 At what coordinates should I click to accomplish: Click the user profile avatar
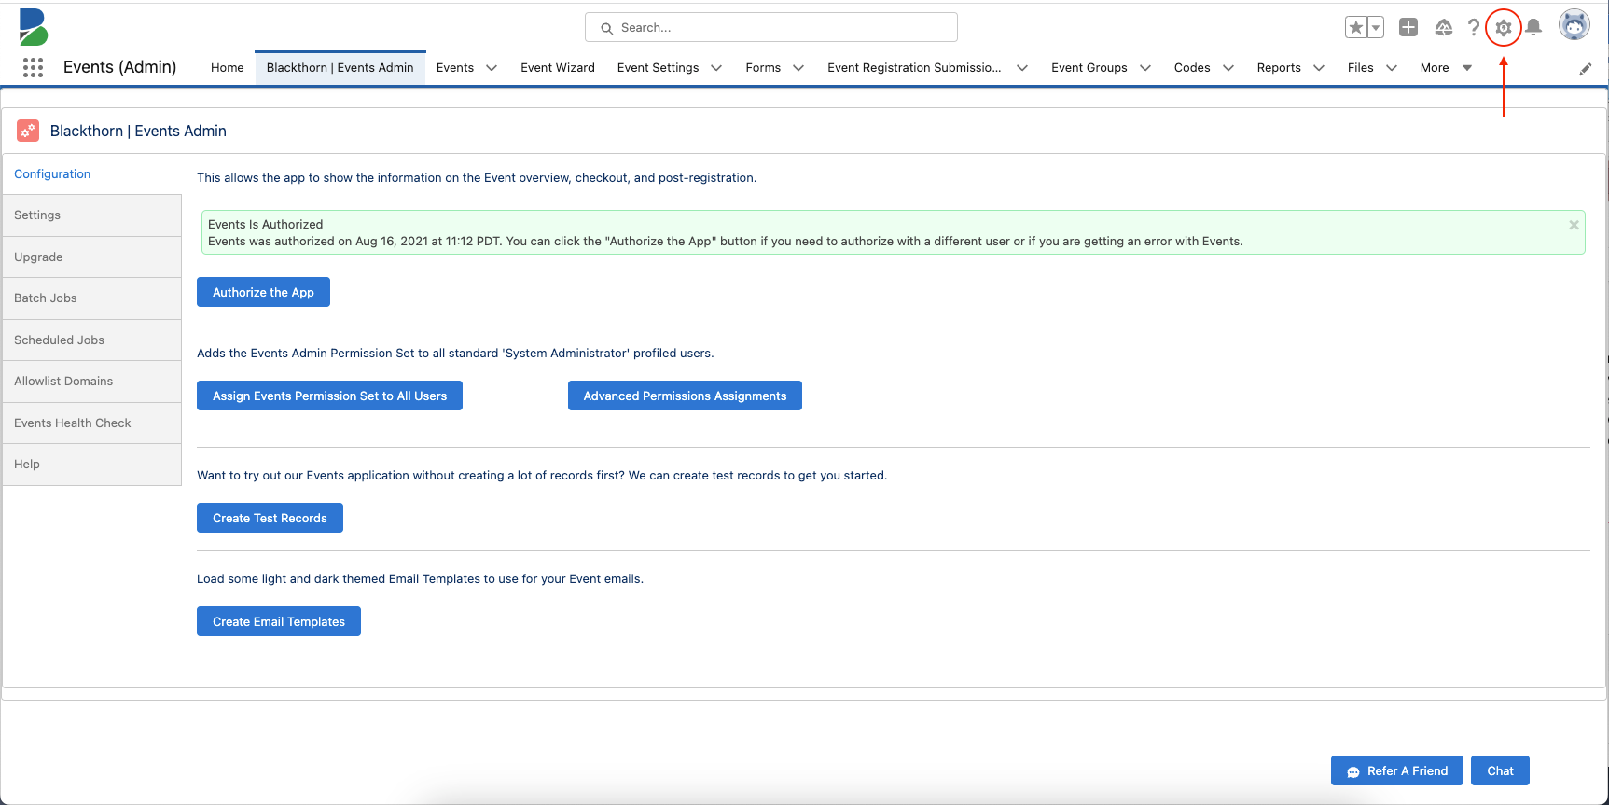tap(1574, 25)
